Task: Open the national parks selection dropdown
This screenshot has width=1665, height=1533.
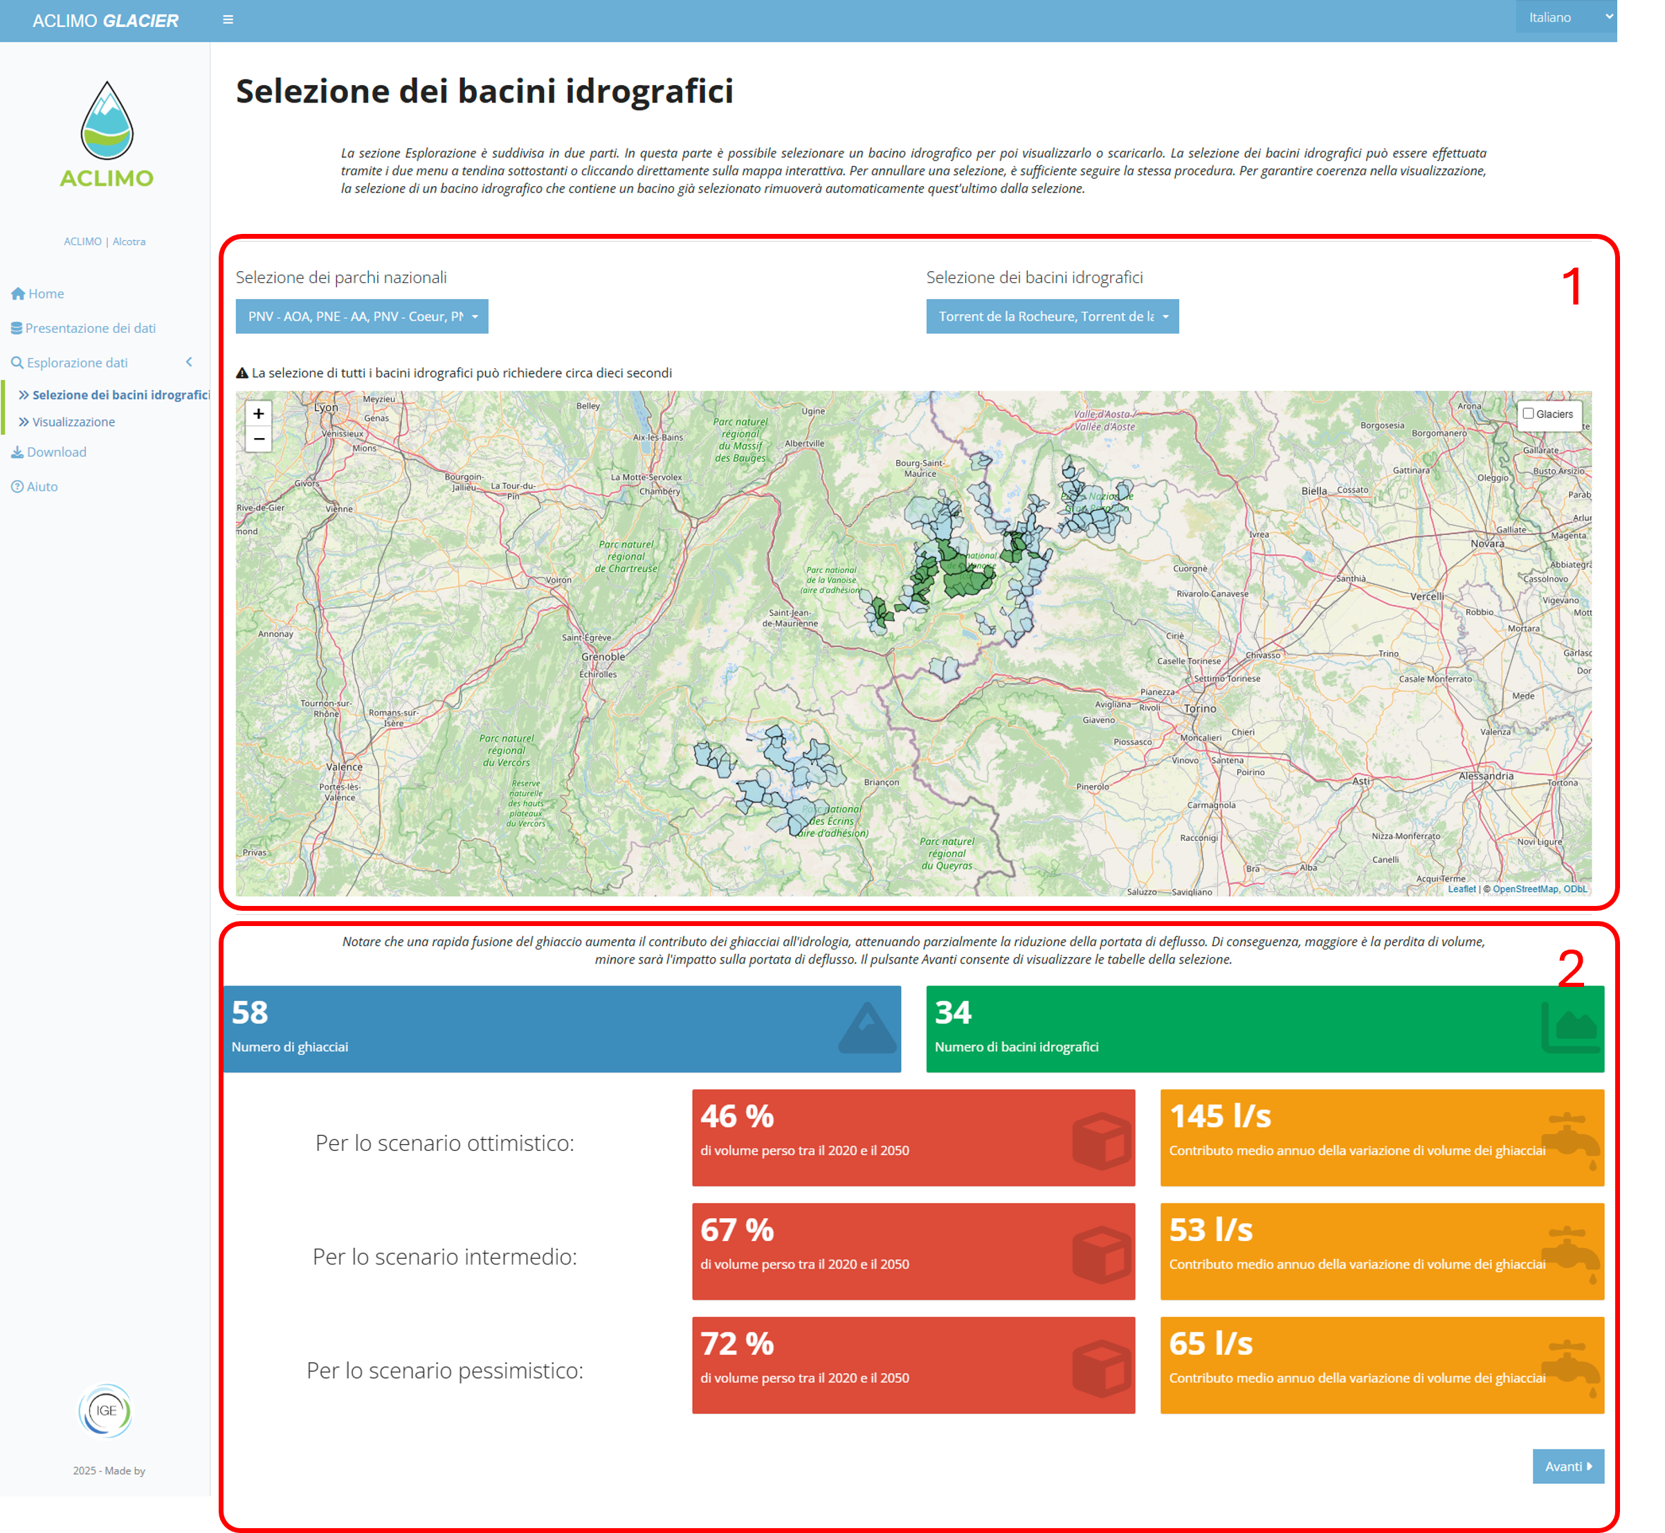Action: pos(362,316)
